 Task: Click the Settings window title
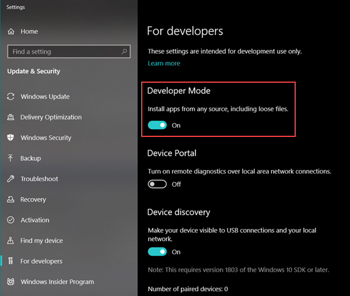[15, 7]
